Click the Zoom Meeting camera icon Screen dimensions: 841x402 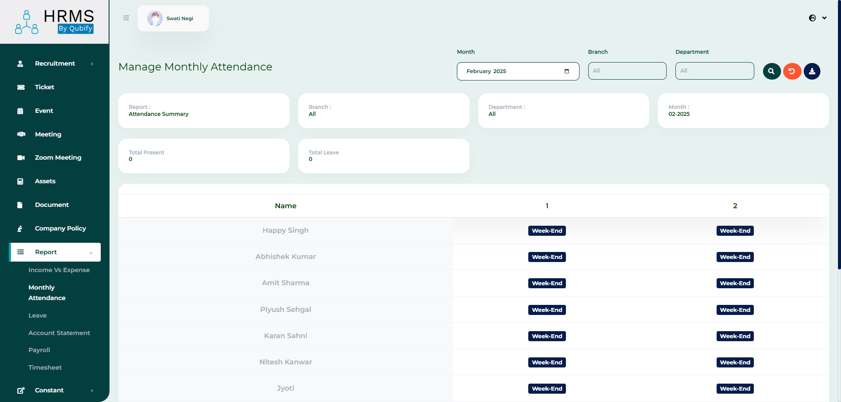(21, 158)
